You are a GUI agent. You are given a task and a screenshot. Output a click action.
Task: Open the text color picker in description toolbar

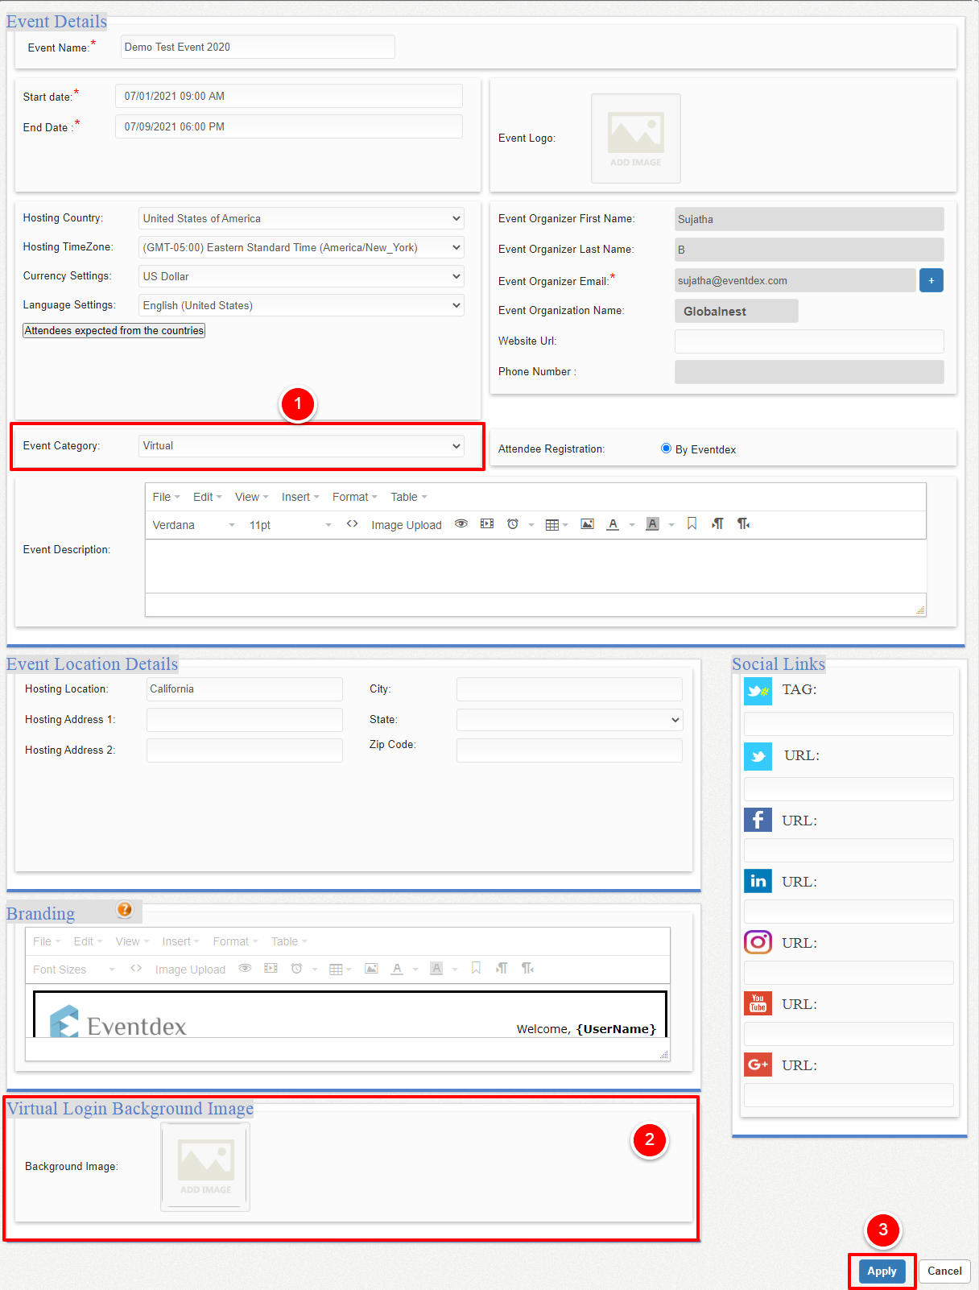[x=632, y=525]
